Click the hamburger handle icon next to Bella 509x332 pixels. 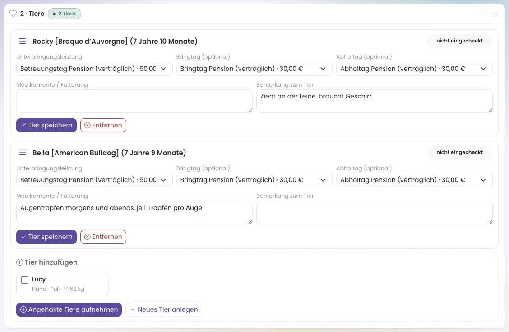click(23, 152)
